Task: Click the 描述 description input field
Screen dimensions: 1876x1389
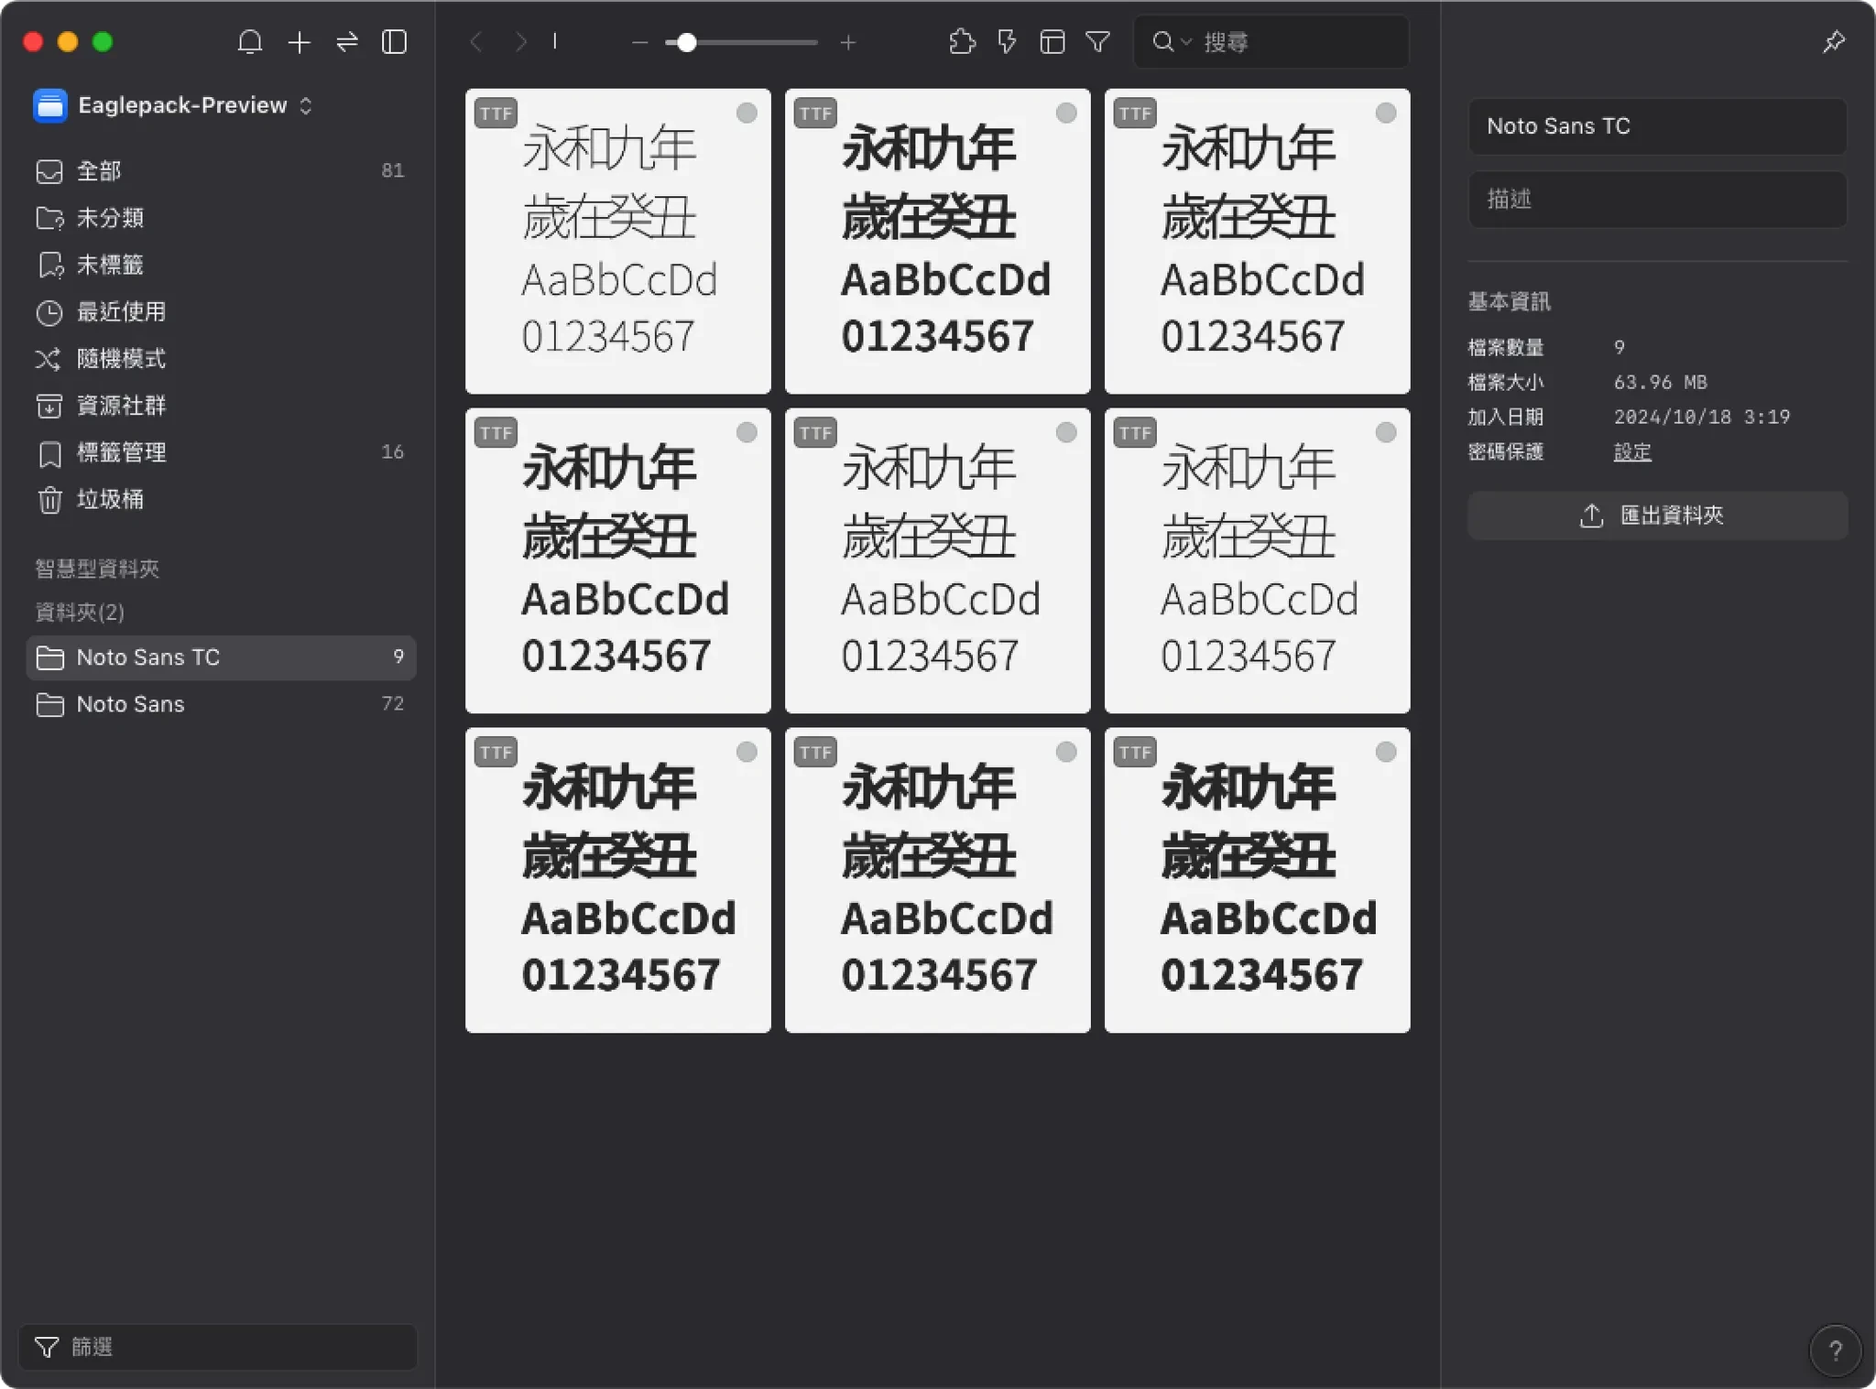Action: (1656, 199)
